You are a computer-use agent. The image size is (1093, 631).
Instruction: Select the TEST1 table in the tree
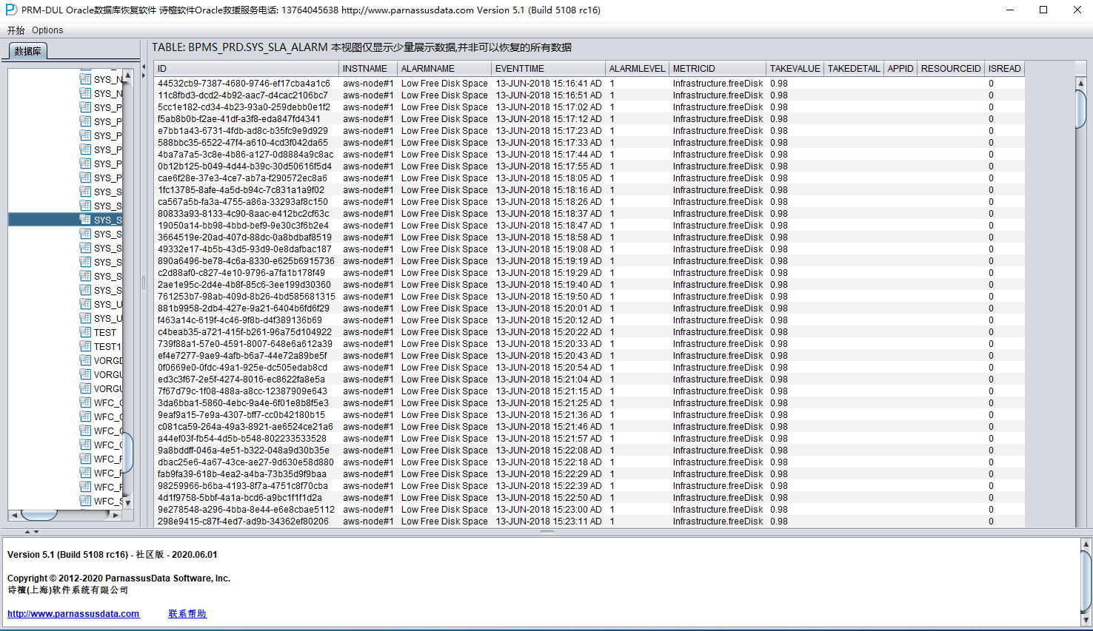point(107,346)
